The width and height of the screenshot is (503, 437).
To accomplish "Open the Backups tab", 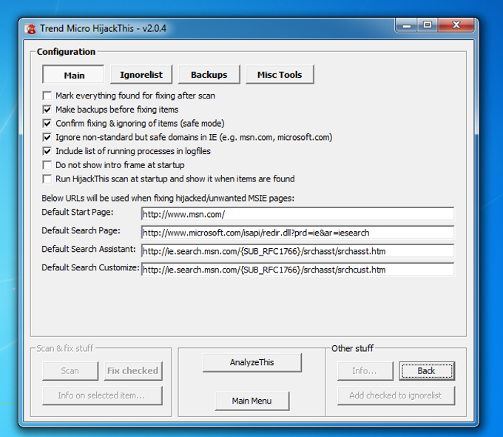I will point(209,75).
